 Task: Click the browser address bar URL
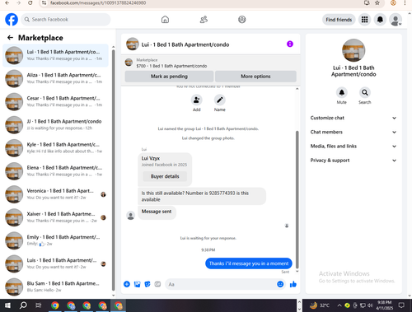coord(98,2)
